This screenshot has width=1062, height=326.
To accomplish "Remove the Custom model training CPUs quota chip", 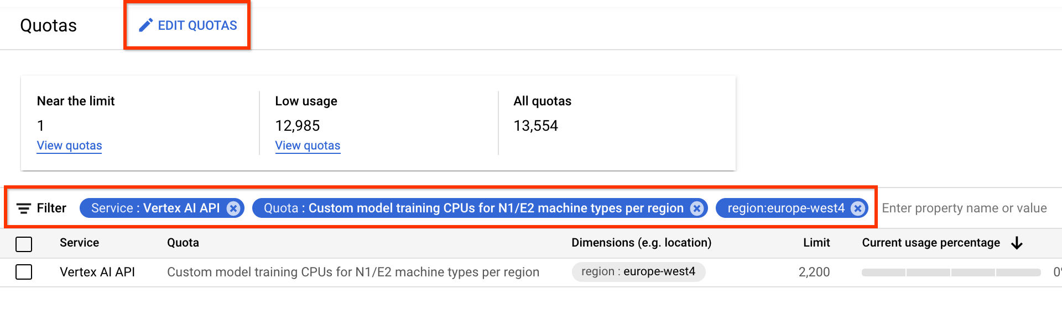I will 697,209.
